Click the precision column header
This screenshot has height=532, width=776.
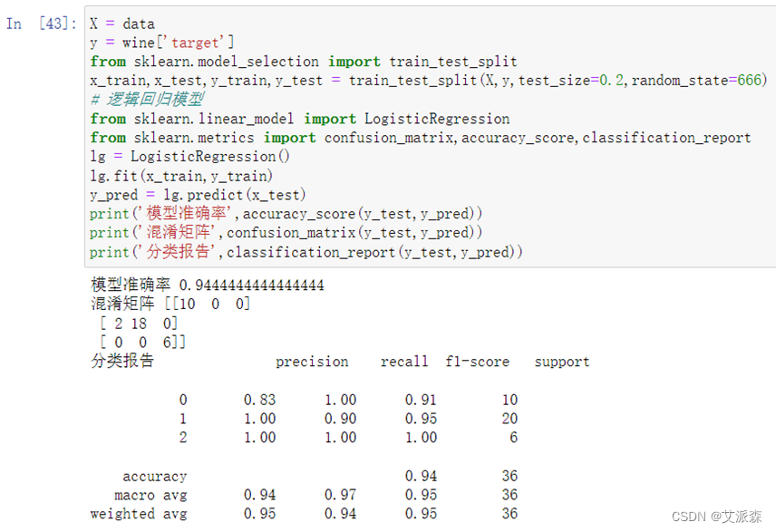tap(312, 362)
